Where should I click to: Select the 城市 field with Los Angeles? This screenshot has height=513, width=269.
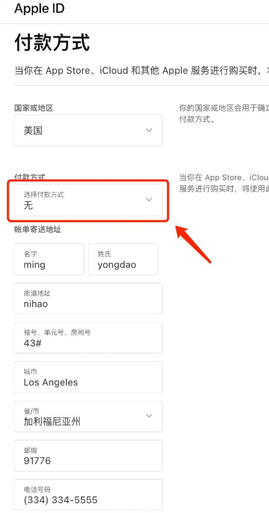coord(88,377)
